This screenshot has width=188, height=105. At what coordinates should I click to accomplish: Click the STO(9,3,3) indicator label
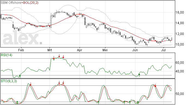click(x=9, y=81)
